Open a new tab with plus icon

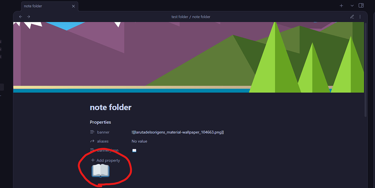pyautogui.click(x=341, y=5)
